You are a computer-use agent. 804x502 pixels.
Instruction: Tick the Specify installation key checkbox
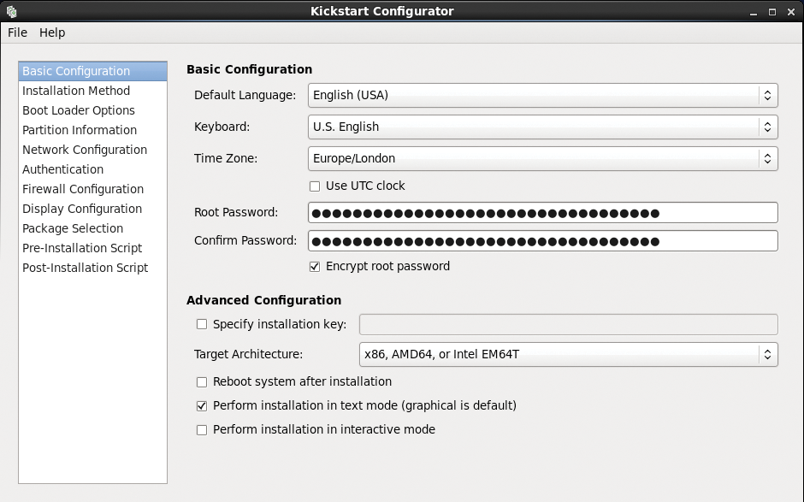(x=202, y=324)
